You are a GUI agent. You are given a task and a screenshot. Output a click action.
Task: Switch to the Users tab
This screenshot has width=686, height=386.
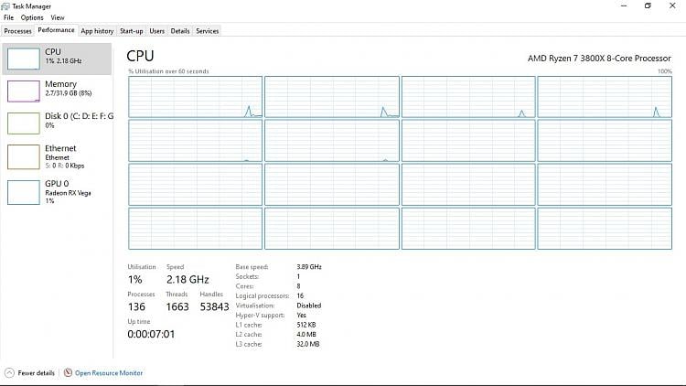157,31
